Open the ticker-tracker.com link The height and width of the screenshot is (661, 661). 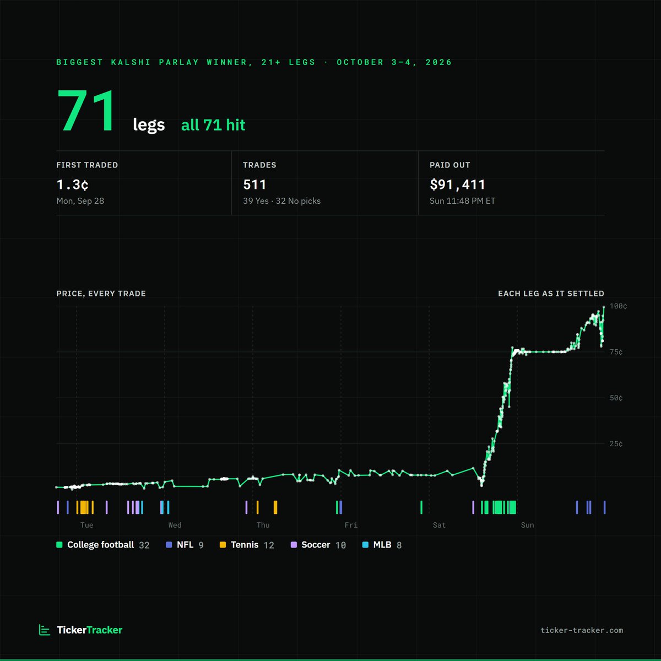point(582,630)
